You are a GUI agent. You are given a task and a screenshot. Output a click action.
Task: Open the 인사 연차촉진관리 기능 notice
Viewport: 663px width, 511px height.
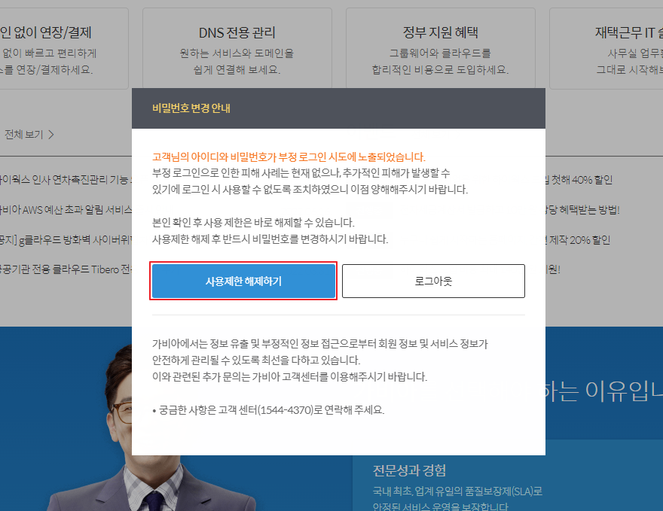66,180
